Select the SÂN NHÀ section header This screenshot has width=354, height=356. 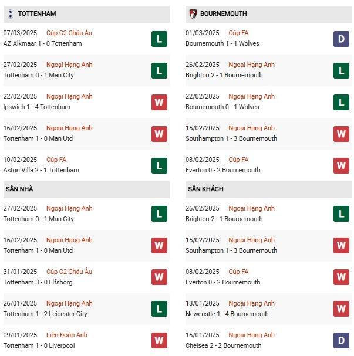coord(20,189)
